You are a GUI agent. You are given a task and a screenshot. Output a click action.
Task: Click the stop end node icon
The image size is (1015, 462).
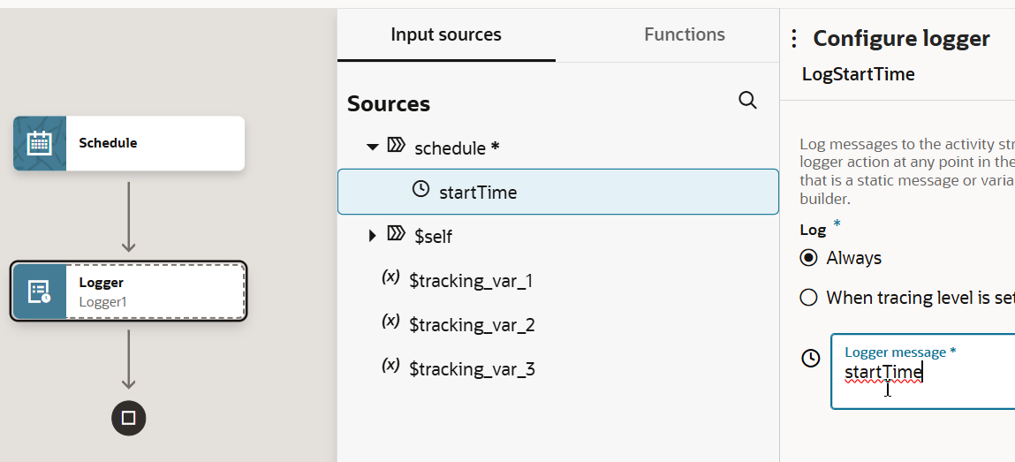coord(128,418)
